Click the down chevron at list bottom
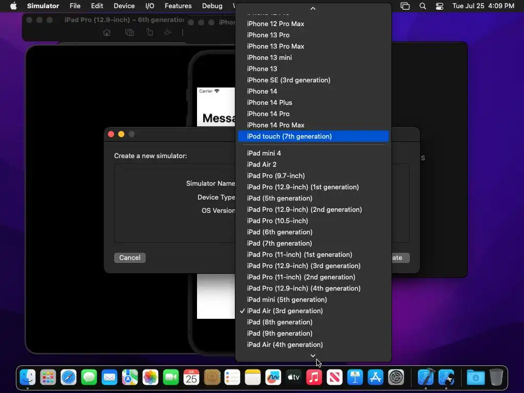 pyautogui.click(x=313, y=356)
